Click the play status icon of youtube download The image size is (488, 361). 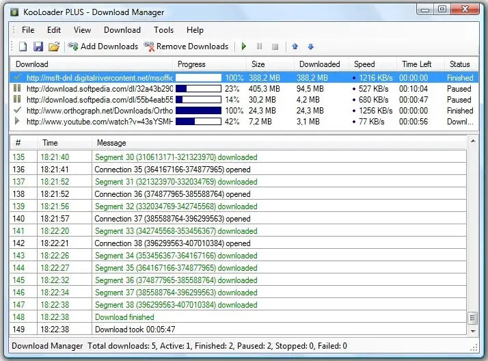[18, 121]
